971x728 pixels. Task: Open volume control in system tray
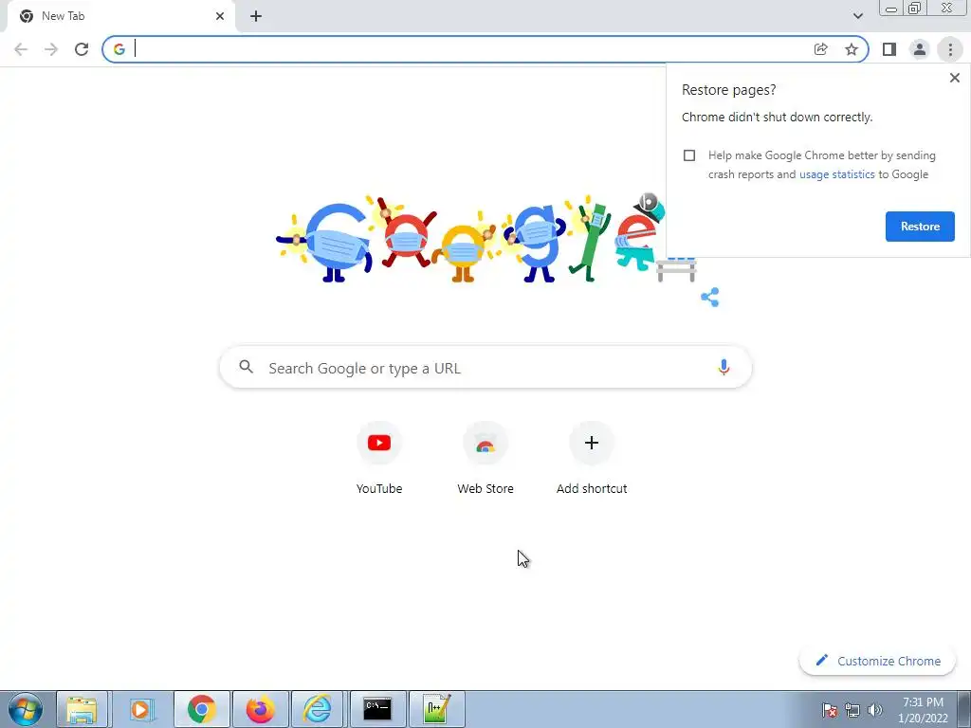[875, 710]
